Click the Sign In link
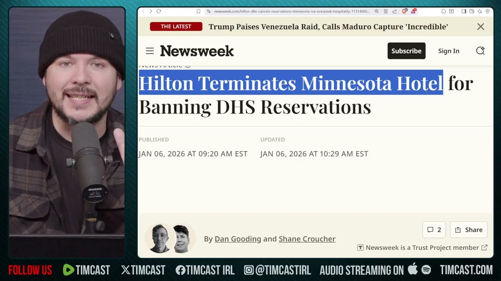This screenshot has height=281, width=501. [449, 51]
